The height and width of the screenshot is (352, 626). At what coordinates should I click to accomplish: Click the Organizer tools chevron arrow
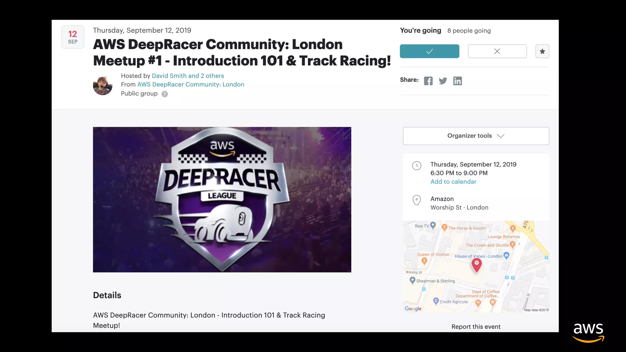click(x=500, y=136)
